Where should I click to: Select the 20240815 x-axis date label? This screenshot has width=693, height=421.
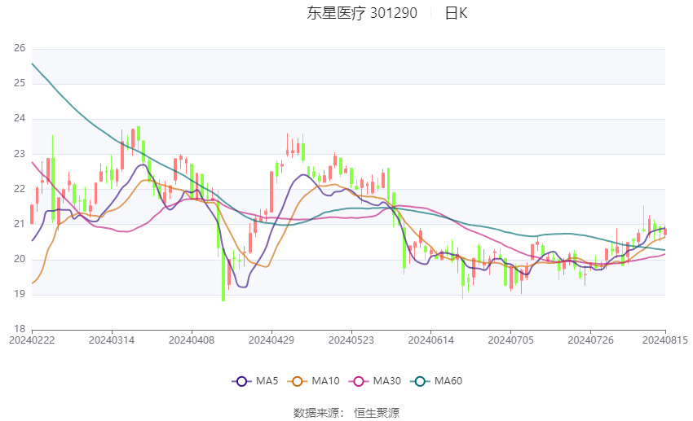click(x=664, y=340)
